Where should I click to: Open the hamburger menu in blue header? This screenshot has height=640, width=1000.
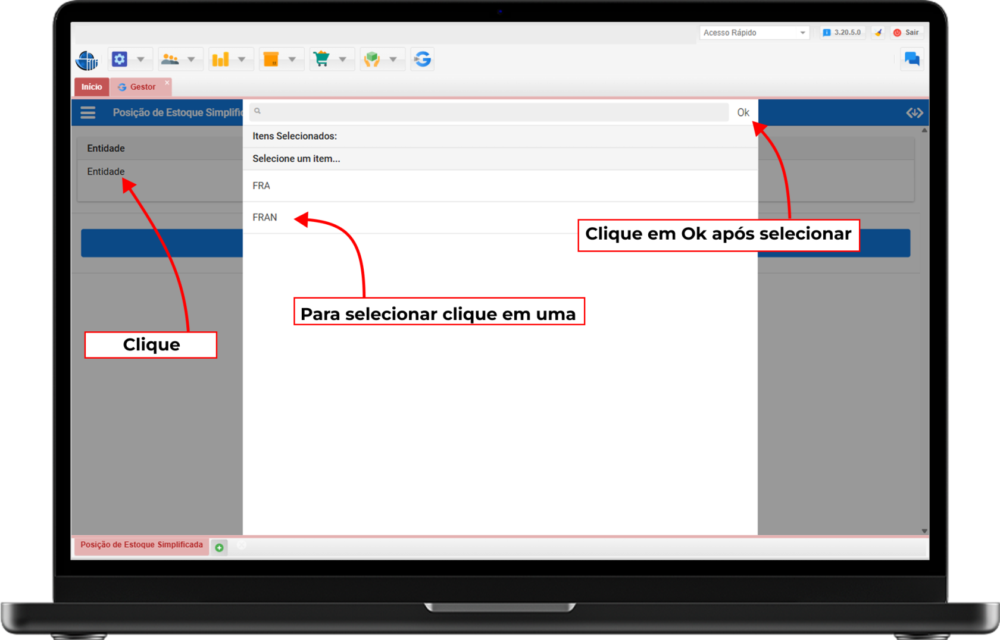point(88,112)
